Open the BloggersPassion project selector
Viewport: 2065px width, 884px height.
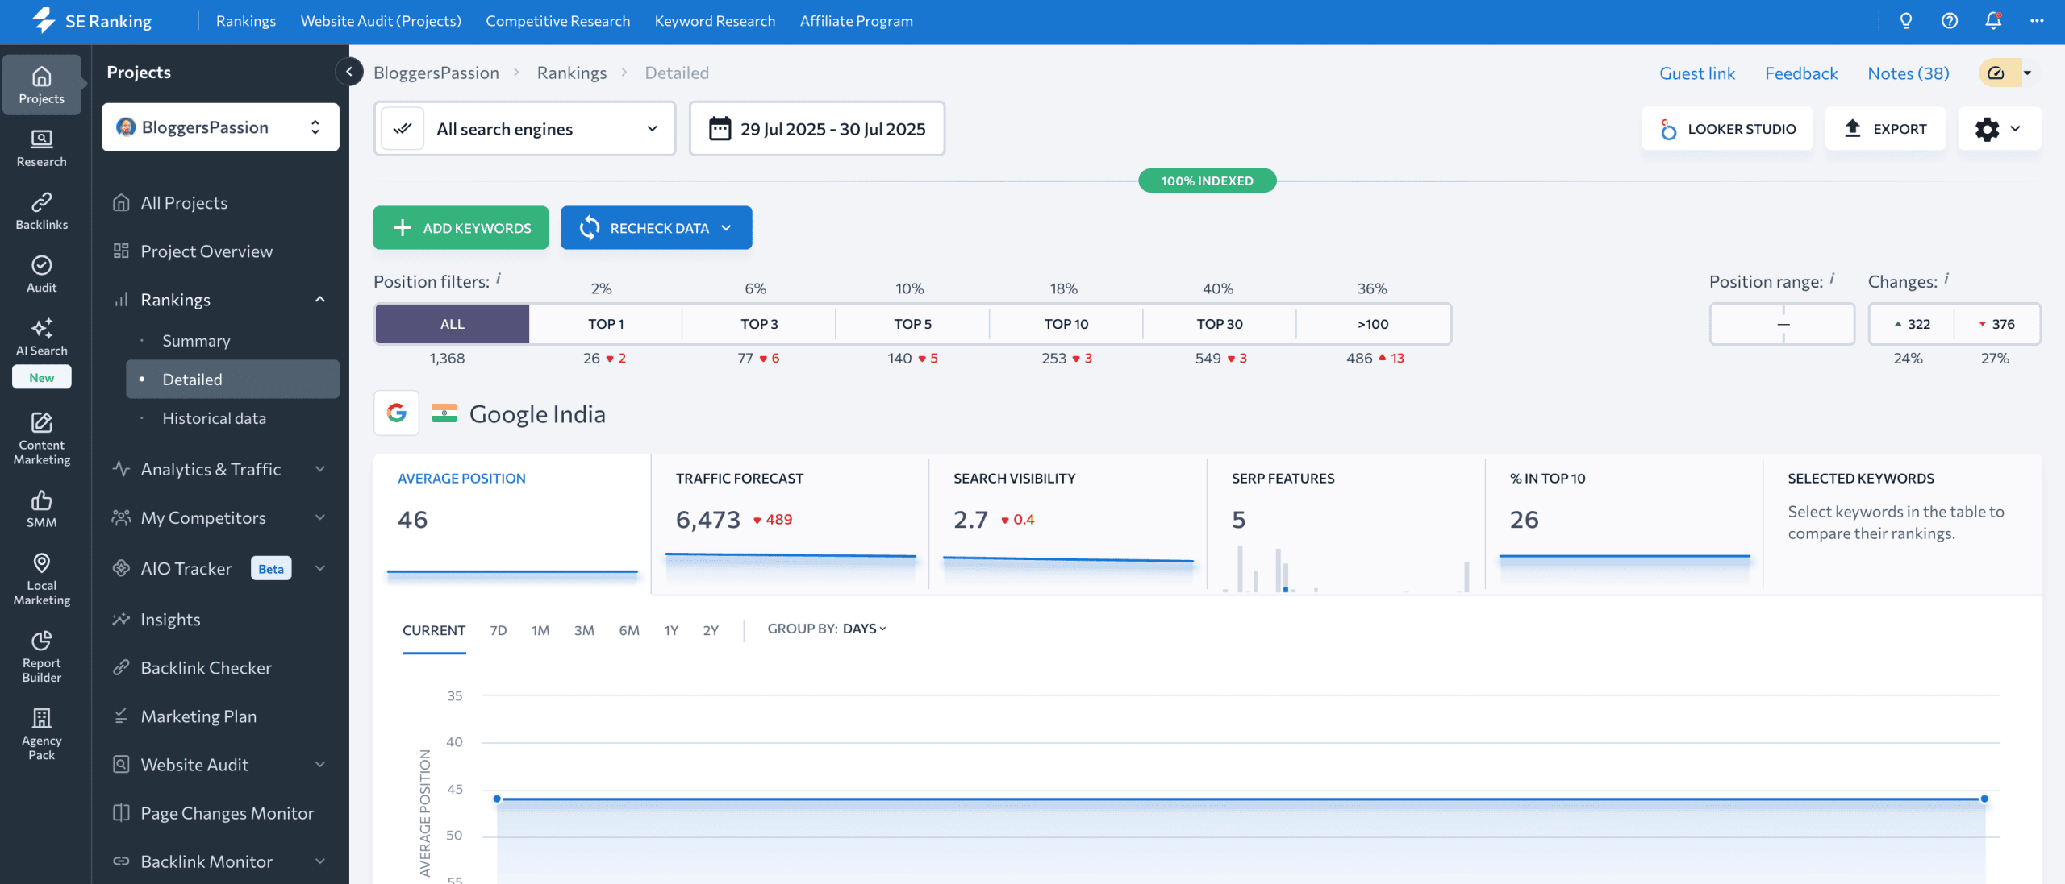pyautogui.click(x=220, y=127)
